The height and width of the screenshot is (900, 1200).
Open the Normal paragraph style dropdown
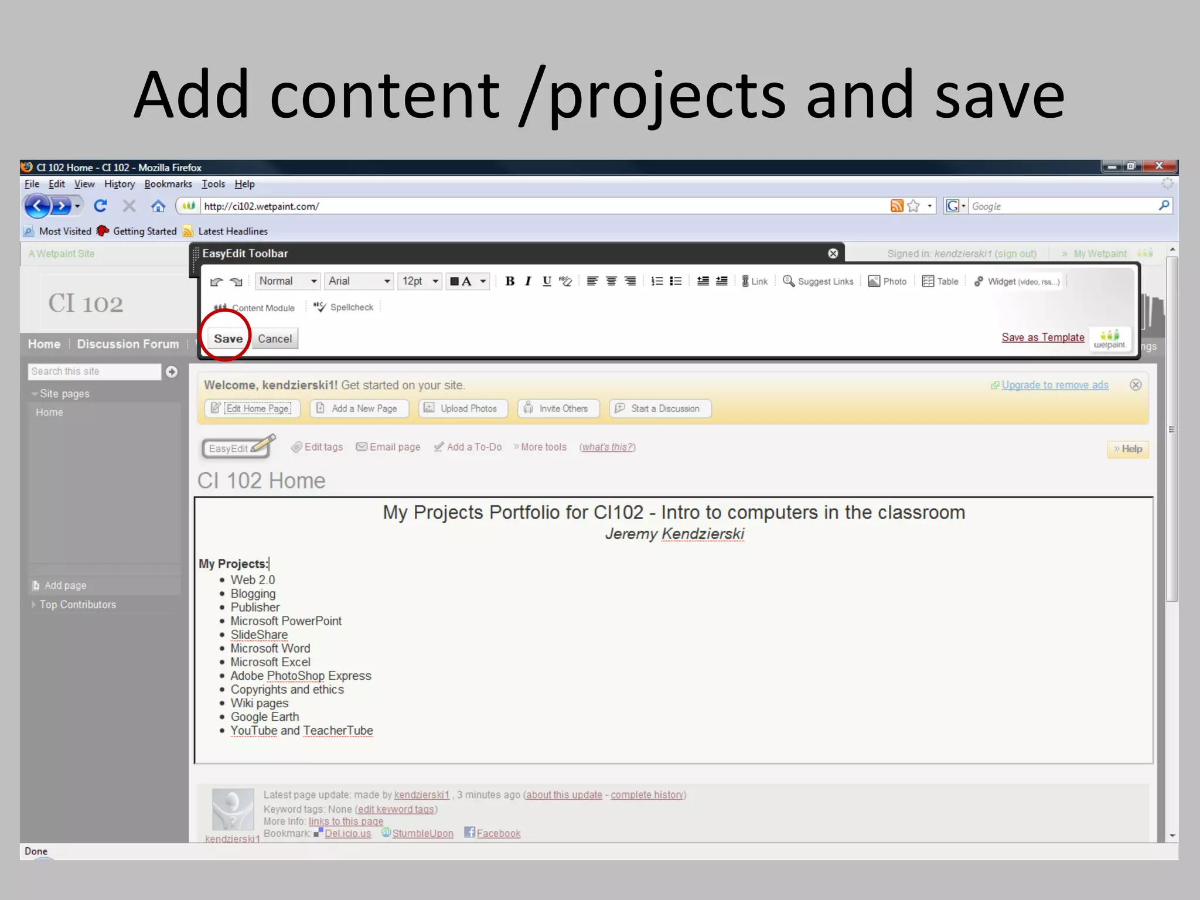(288, 281)
